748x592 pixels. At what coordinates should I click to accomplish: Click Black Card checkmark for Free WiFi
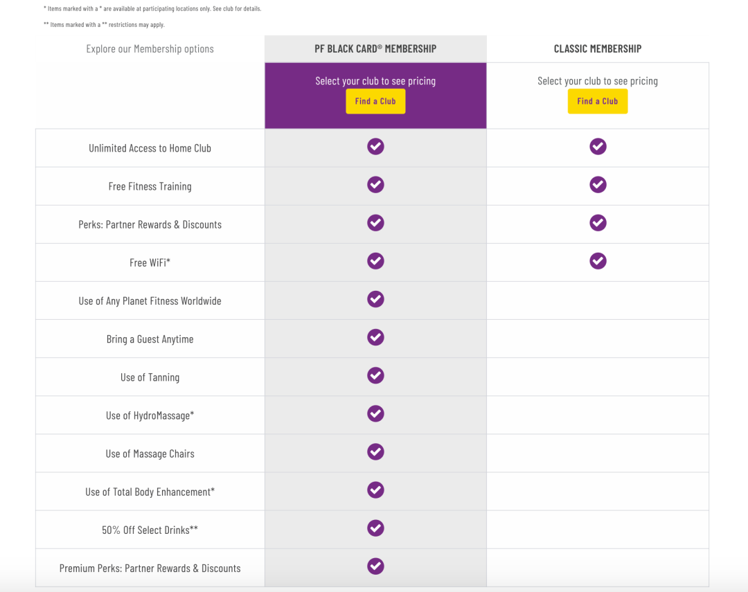click(x=375, y=261)
